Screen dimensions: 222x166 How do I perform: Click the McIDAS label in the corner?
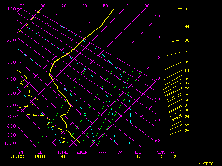coord(206,164)
